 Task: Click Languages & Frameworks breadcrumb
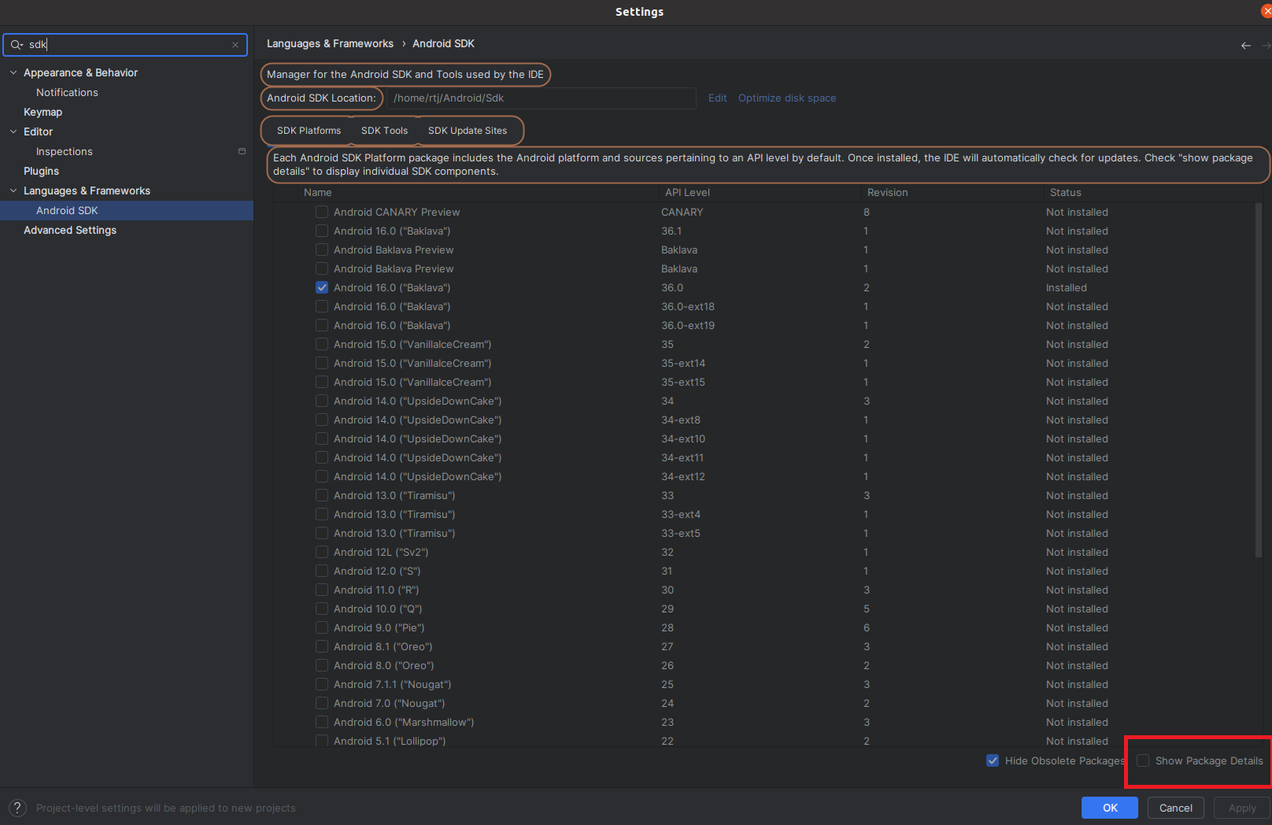pos(330,44)
